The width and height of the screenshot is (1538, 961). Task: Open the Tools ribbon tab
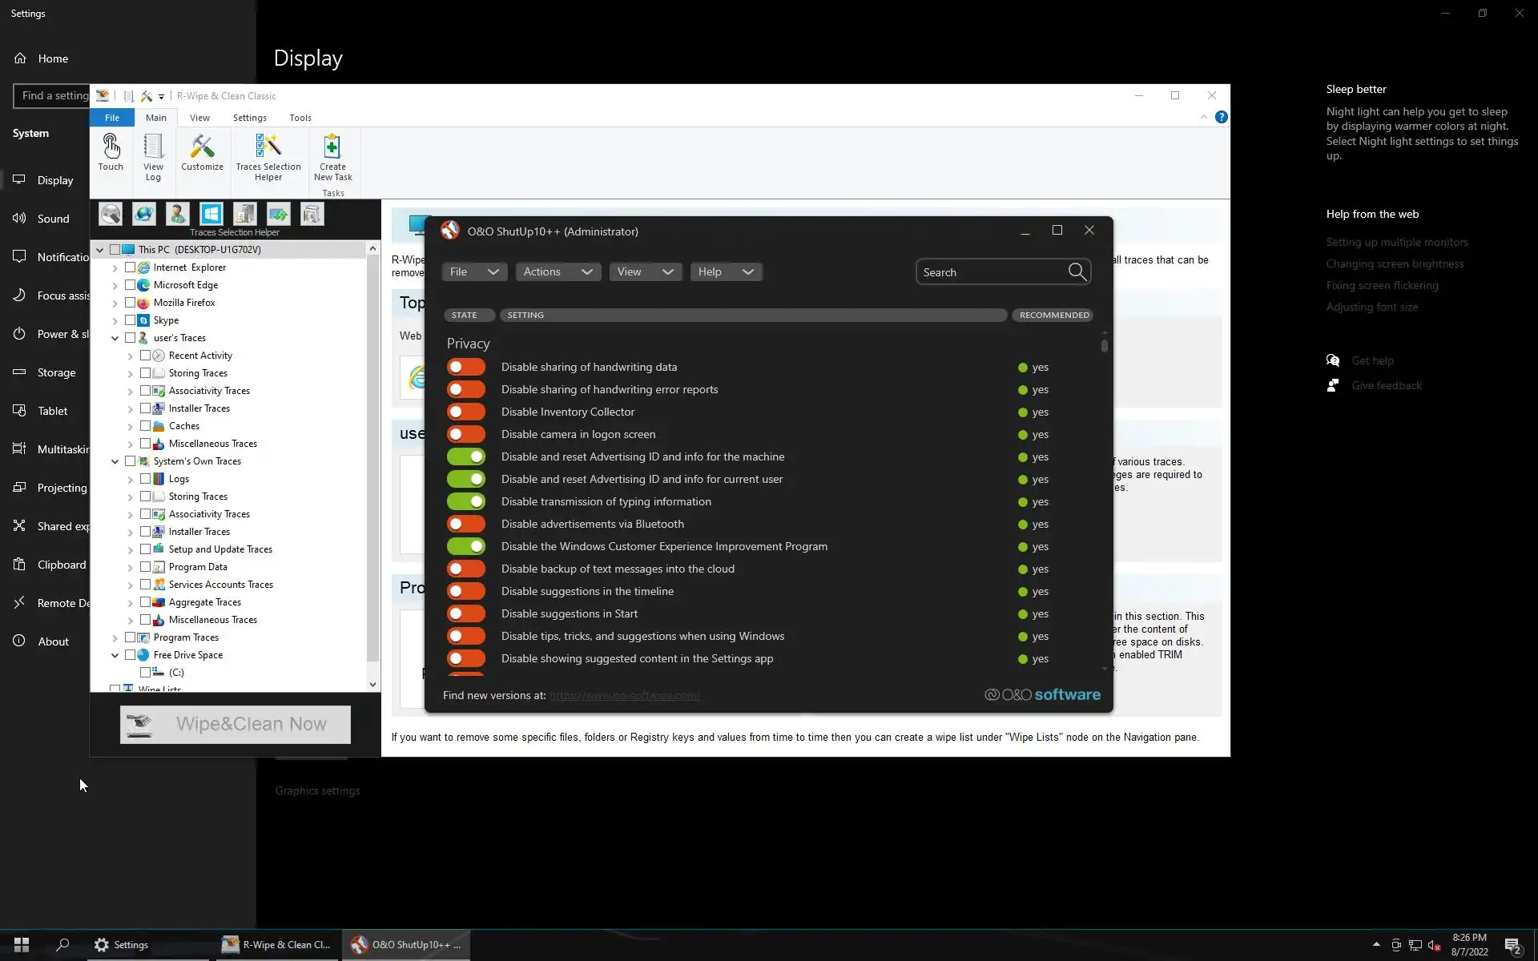point(300,118)
